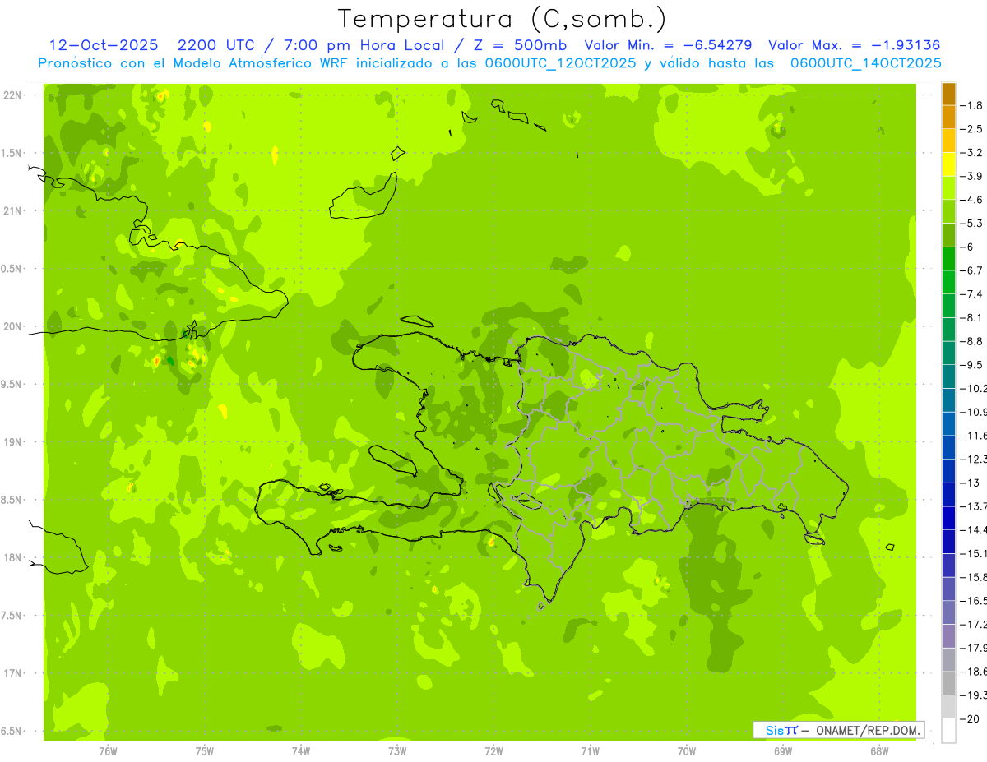The image size is (987, 762).
Task: Click the yellow swatch between -3.2 and -3.9
Action: point(948,164)
